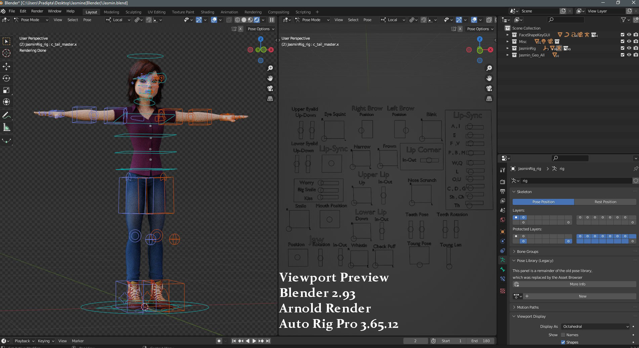
Task: Uncheck the Shapes checkbox
Action: pyautogui.click(x=563, y=342)
